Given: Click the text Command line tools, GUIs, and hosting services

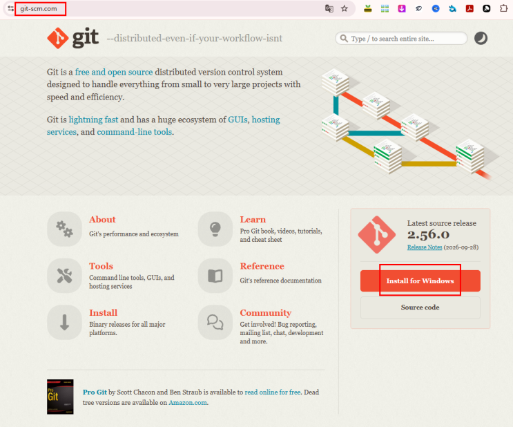Looking at the screenshot, I should 131,282.
